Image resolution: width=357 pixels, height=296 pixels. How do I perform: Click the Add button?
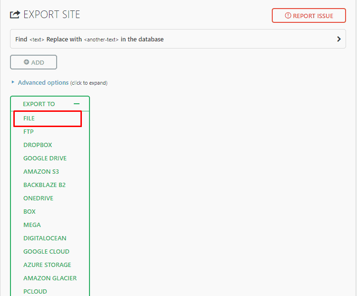(x=33, y=62)
